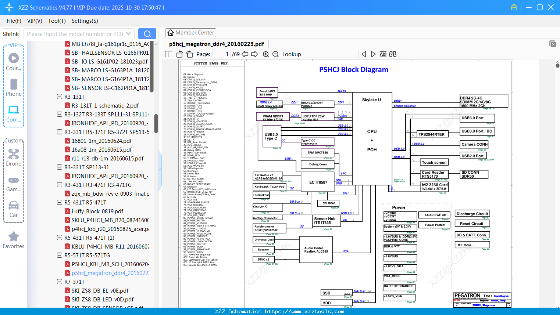Viewport: 560px width, 315px height.
Task: Collapse the R3-131T tree folder
Action: click(60, 97)
